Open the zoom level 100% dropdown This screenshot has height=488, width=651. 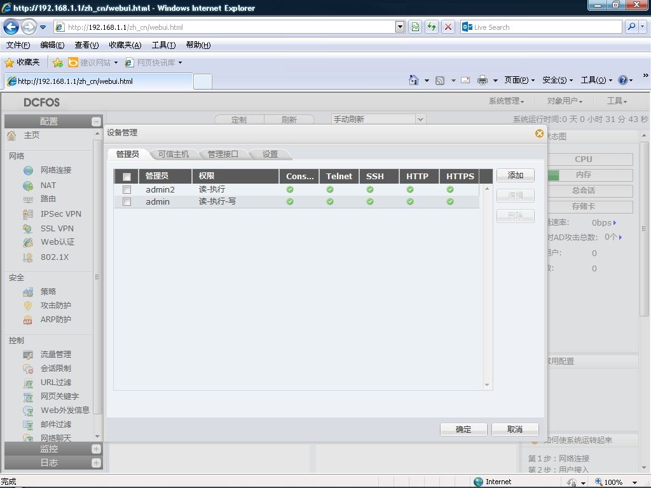pos(634,482)
